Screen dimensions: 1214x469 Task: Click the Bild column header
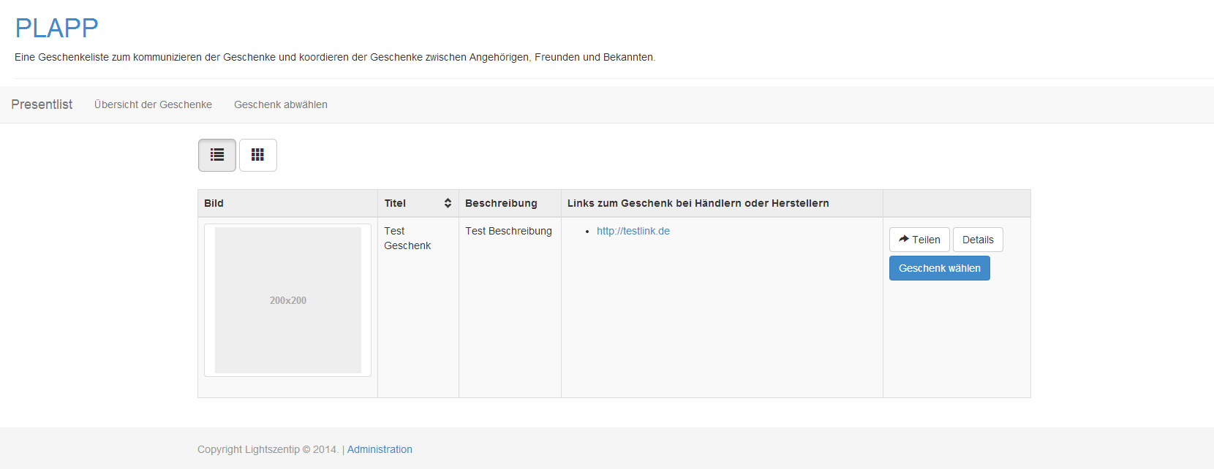point(214,203)
